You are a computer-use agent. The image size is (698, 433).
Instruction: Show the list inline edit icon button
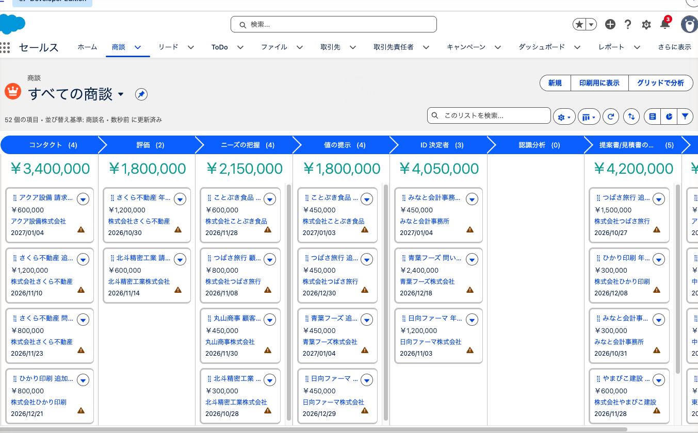653,117
